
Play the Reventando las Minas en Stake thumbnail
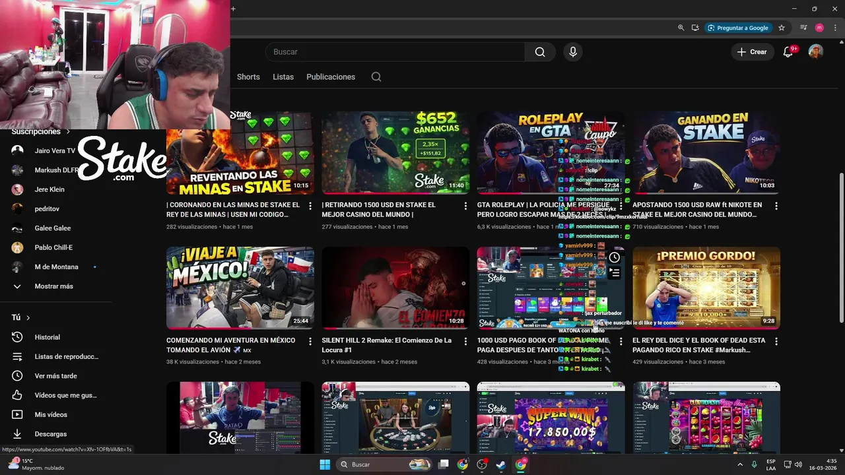click(240, 153)
